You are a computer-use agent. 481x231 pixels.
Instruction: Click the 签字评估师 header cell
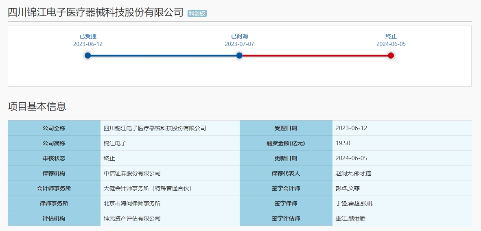click(x=286, y=218)
